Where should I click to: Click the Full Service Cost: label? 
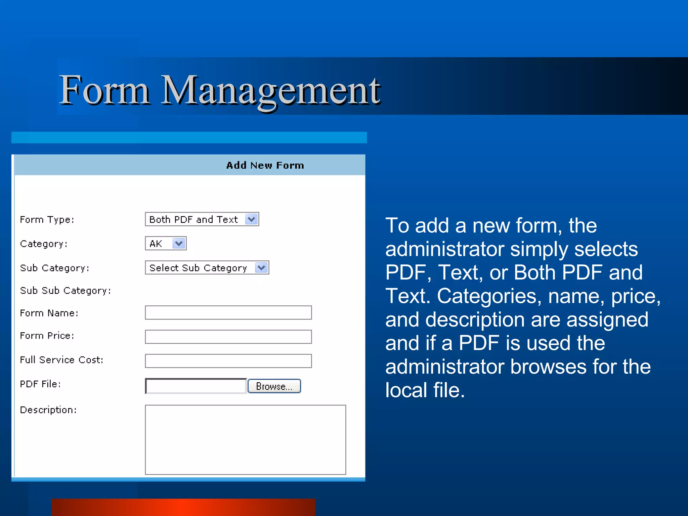(x=61, y=360)
